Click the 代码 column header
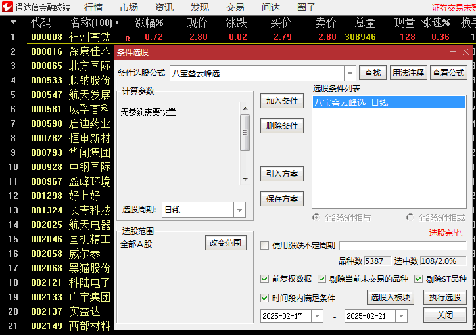Image resolution: width=476 pixels, height=335 pixels. tap(41, 22)
